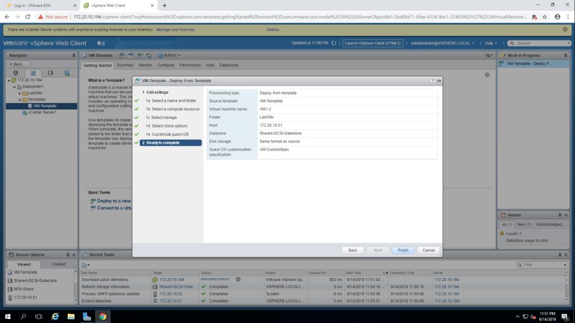Switch to the Summary tab

[125, 65]
